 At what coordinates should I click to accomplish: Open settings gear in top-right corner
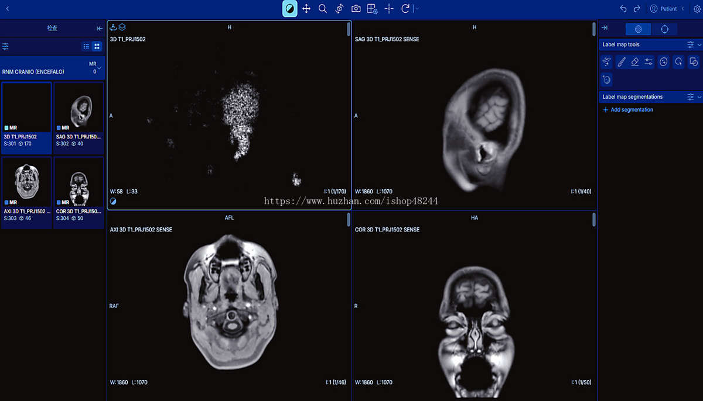click(x=697, y=9)
